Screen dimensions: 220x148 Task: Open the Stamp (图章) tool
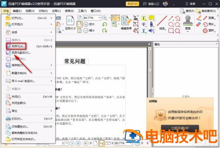188,22
